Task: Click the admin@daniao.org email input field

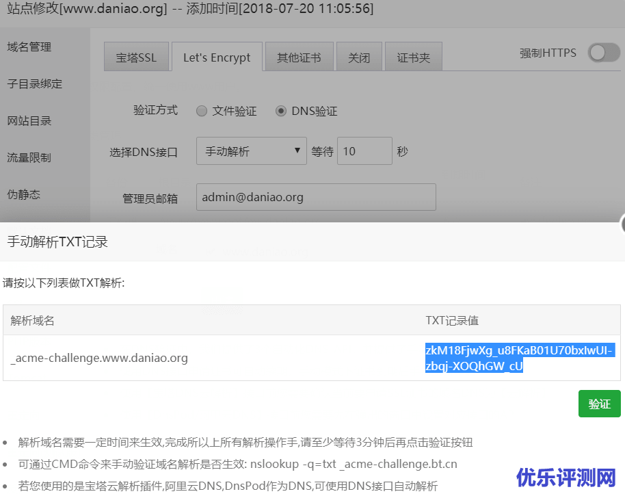Action: [x=316, y=197]
